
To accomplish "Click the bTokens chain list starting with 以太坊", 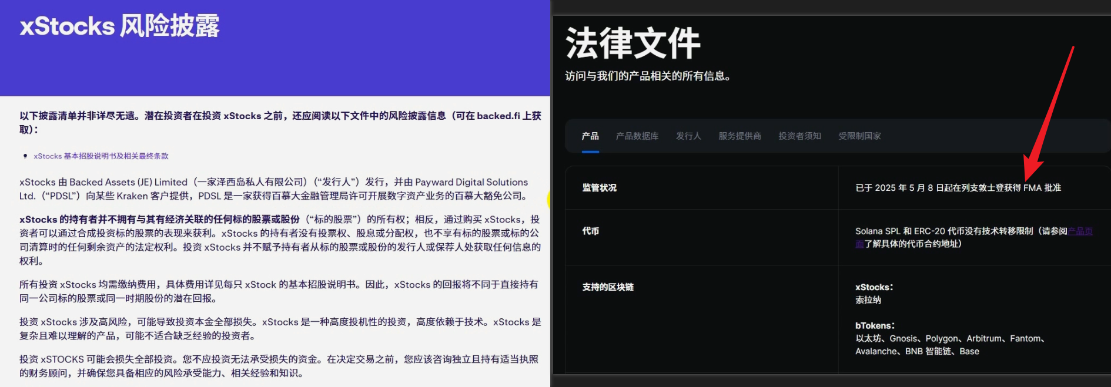I will pos(950,345).
